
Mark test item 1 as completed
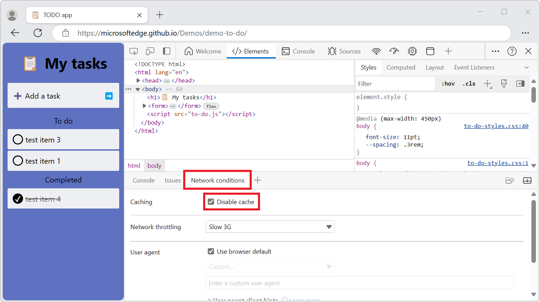pos(17,161)
